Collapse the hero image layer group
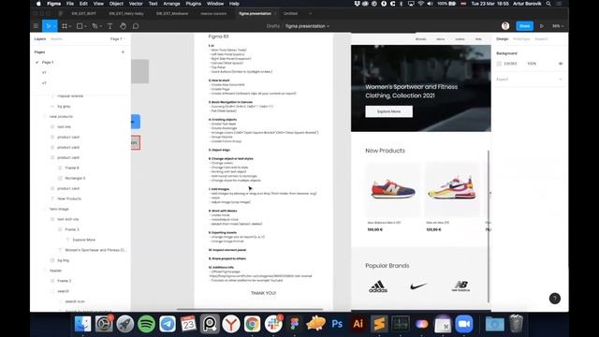Viewport: 599px width, 337px height. pyautogui.click(x=45, y=209)
